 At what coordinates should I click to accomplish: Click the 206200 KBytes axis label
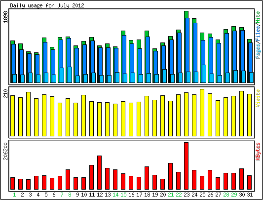5,151
